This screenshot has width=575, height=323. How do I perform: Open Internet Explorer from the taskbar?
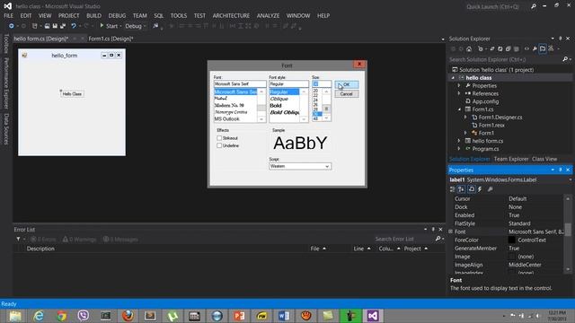pos(39,316)
